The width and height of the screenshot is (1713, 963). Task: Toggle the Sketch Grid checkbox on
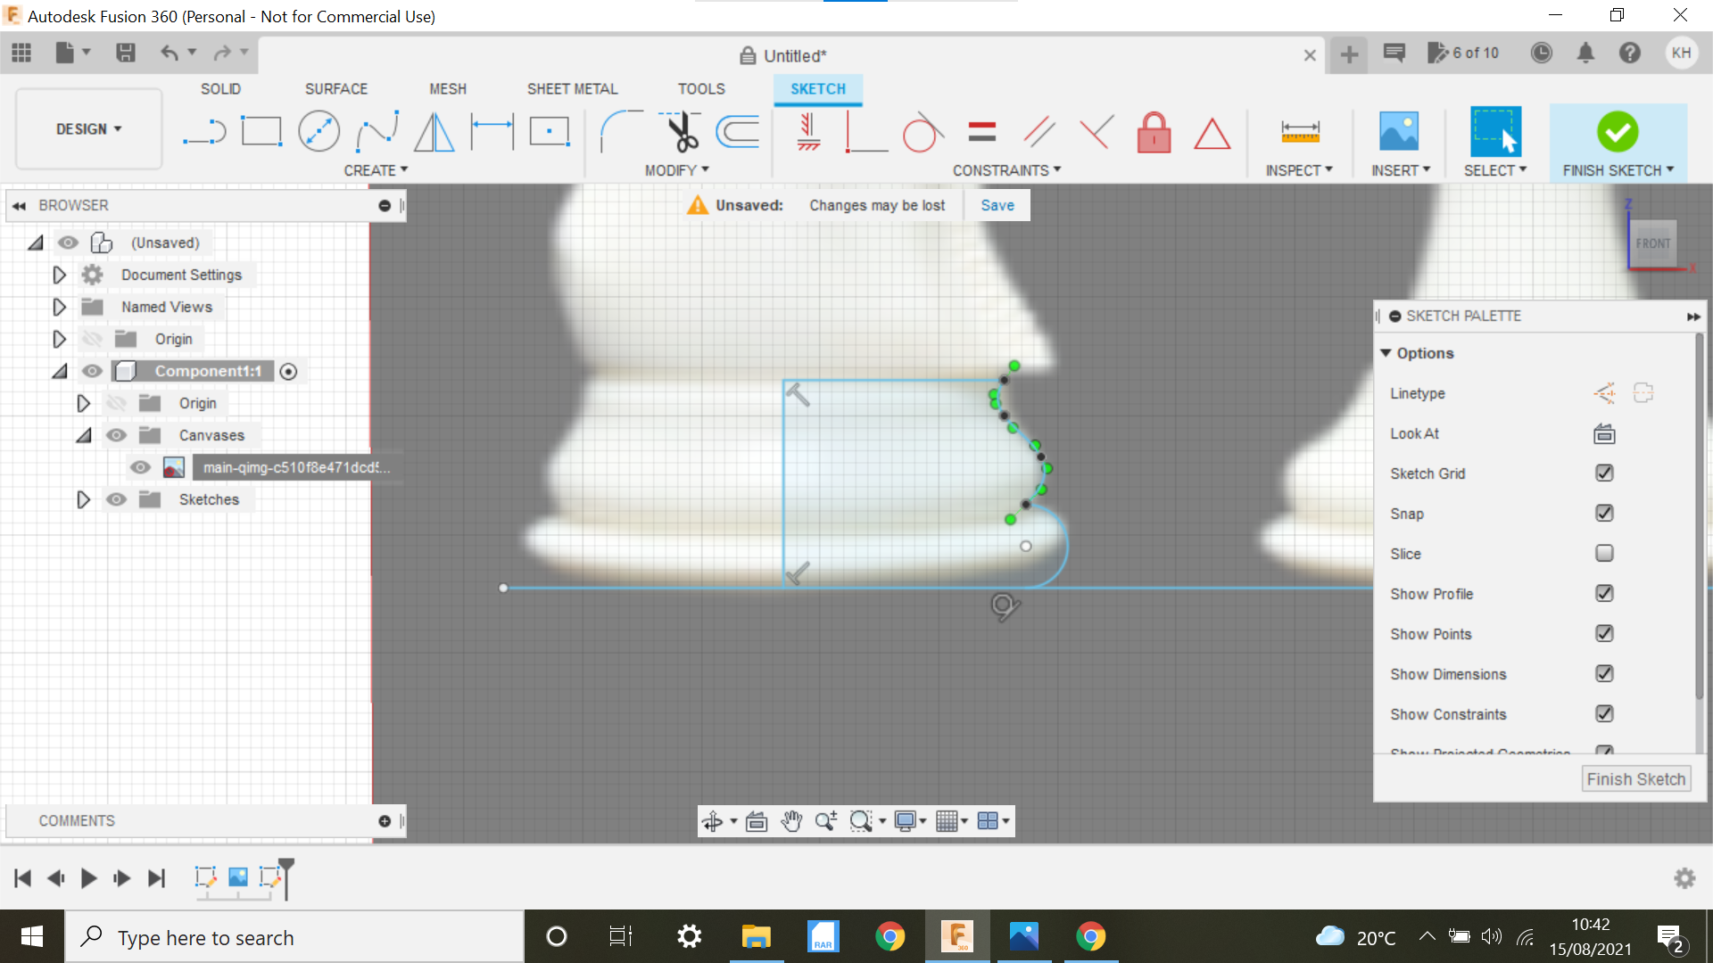tap(1605, 473)
